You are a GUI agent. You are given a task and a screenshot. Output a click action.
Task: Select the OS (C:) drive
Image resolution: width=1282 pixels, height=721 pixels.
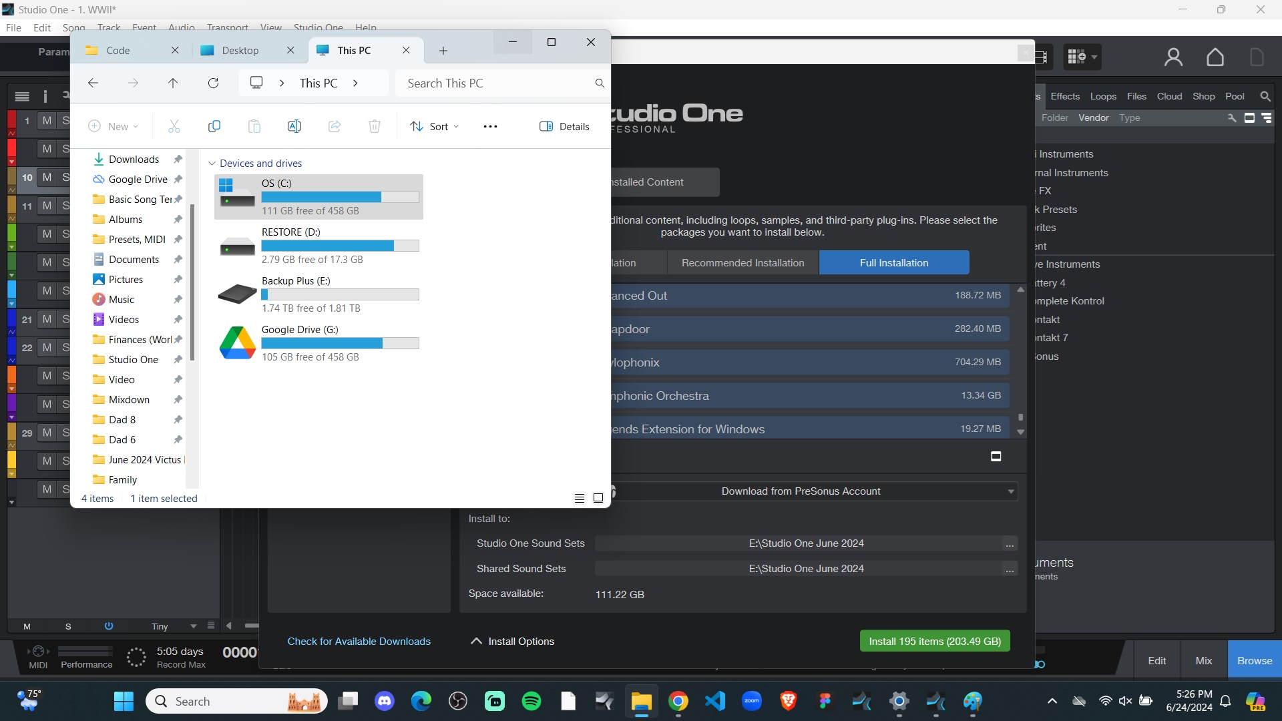(x=318, y=197)
